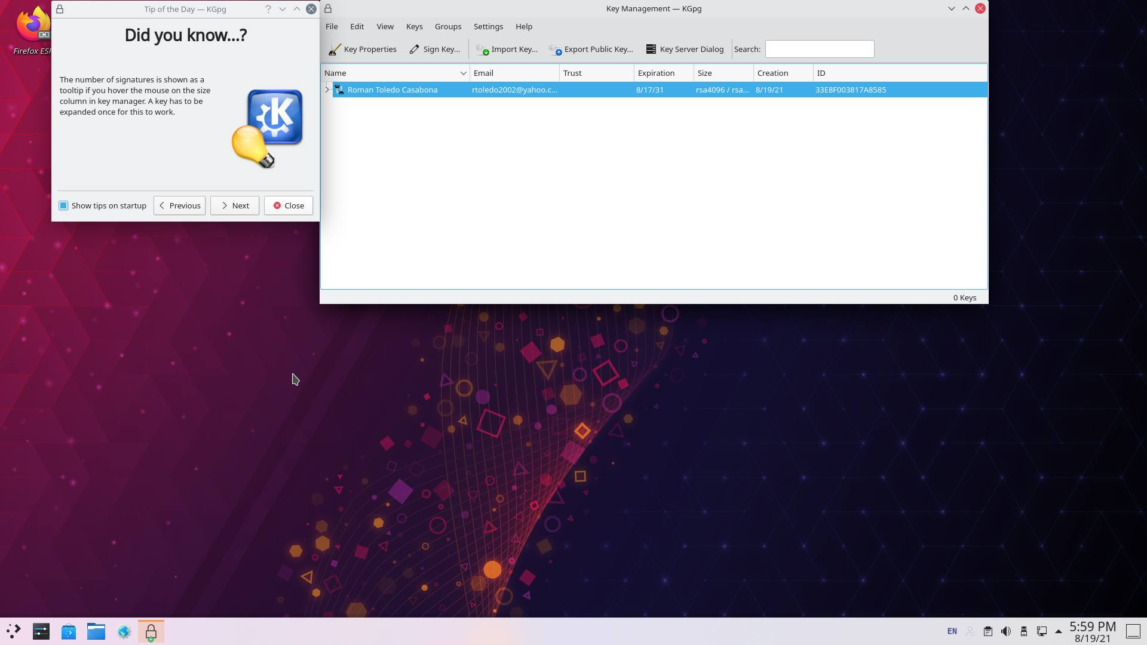The width and height of the screenshot is (1147, 645).
Task: Open the KDE application launcher
Action: [x=13, y=631]
